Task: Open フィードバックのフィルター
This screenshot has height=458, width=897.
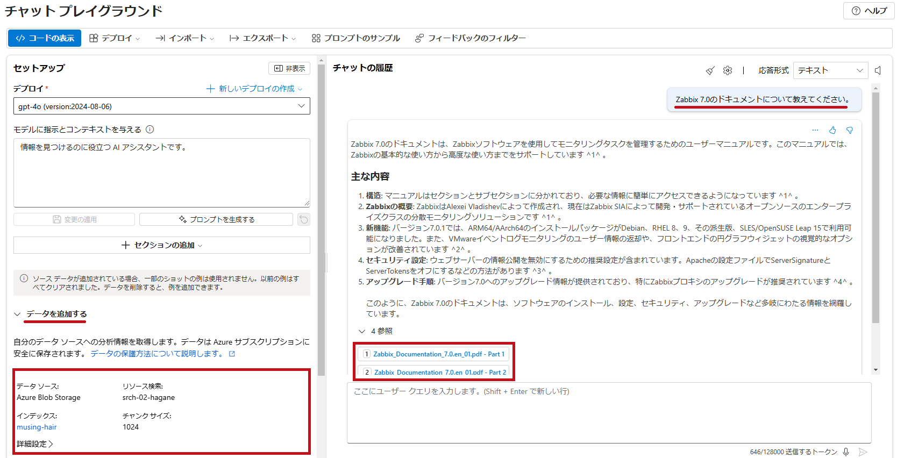Action: pyautogui.click(x=471, y=38)
